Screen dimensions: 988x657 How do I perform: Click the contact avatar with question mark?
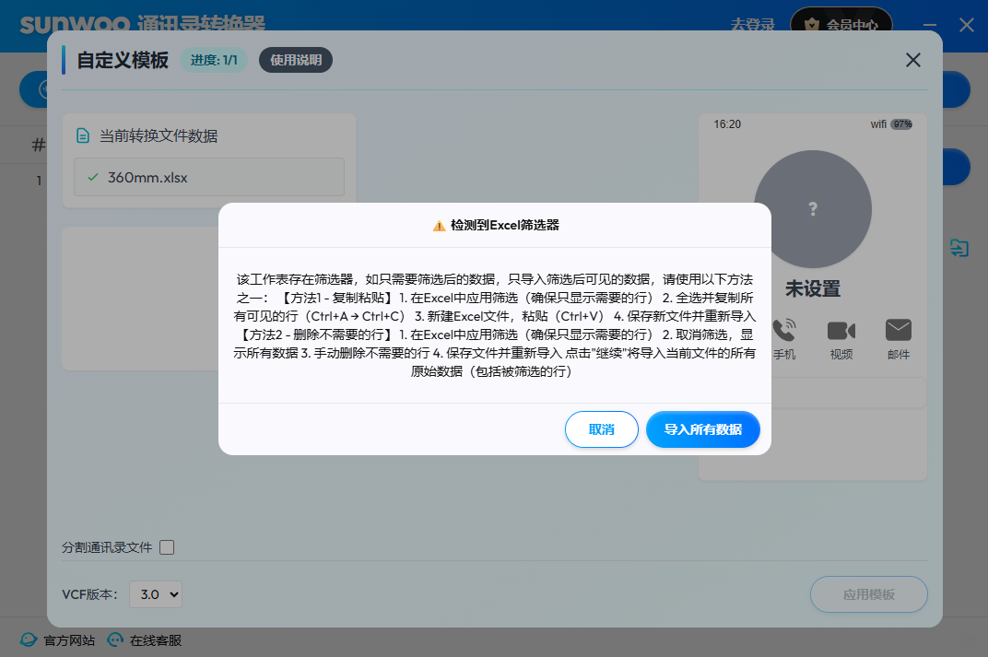click(x=812, y=210)
